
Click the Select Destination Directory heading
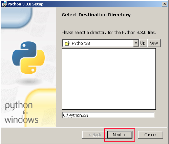click(x=96, y=15)
